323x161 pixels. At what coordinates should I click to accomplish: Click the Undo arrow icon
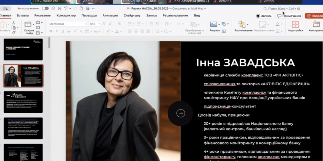click(66, 8)
